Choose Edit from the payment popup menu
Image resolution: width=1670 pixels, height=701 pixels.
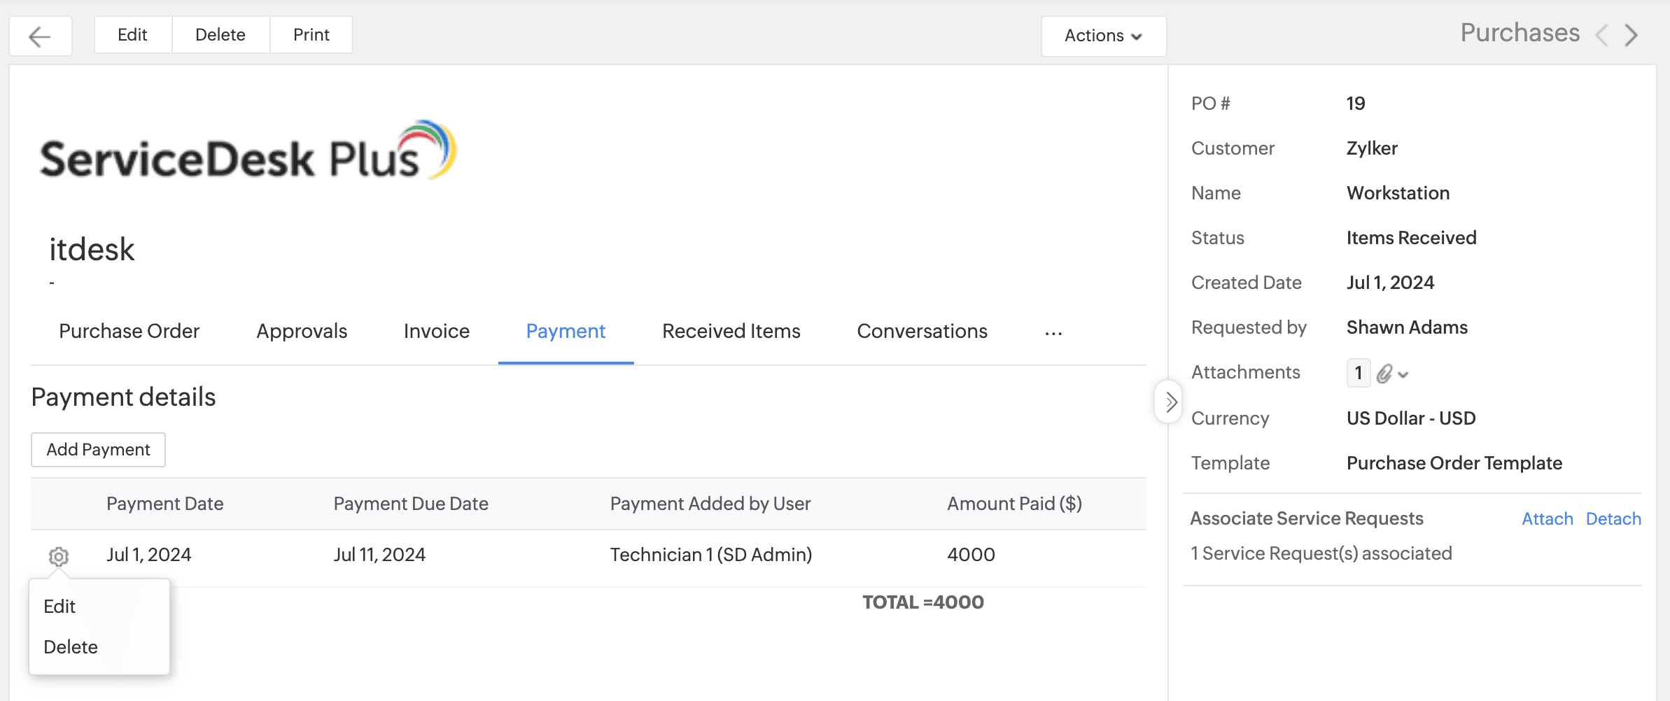click(59, 607)
